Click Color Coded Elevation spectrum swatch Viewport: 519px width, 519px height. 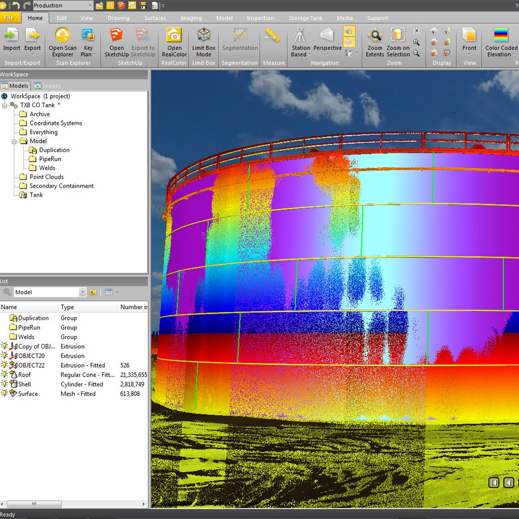[x=500, y=35]
